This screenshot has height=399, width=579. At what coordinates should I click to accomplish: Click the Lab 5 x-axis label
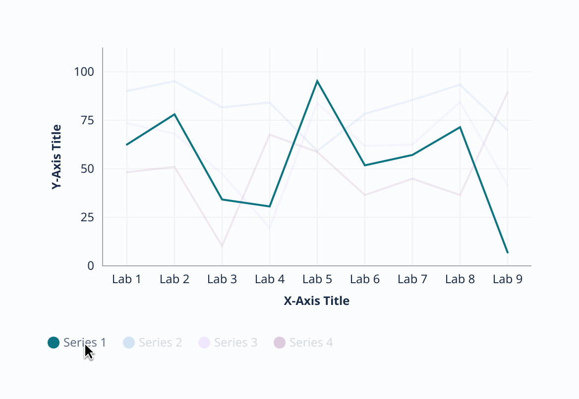(317, 279)
